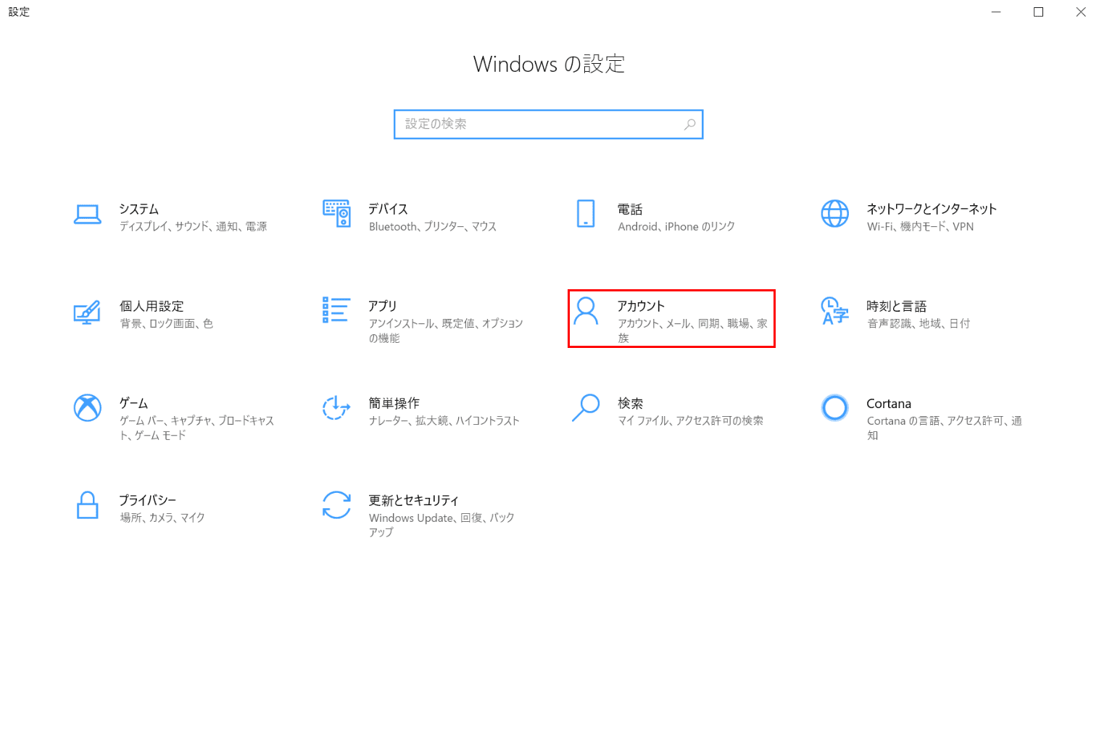Screen dimensions: 1099x743
Task: Click the 簡単操作 ease of access icon
Action: [336, 407]
